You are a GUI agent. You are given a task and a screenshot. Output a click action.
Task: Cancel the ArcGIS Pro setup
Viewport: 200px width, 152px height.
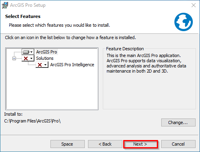(x=178, y=144)
